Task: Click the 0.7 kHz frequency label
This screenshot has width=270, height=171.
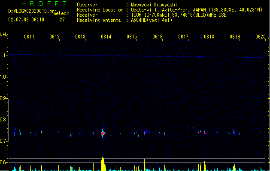Action: [x=4, y=141]
